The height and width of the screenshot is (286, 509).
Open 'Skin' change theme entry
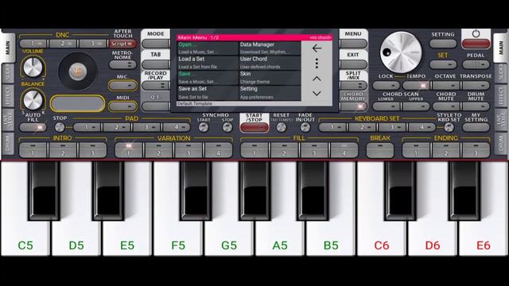(270, 78)
